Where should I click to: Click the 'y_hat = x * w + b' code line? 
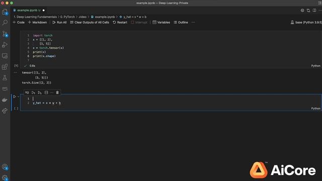click(47, 103)
